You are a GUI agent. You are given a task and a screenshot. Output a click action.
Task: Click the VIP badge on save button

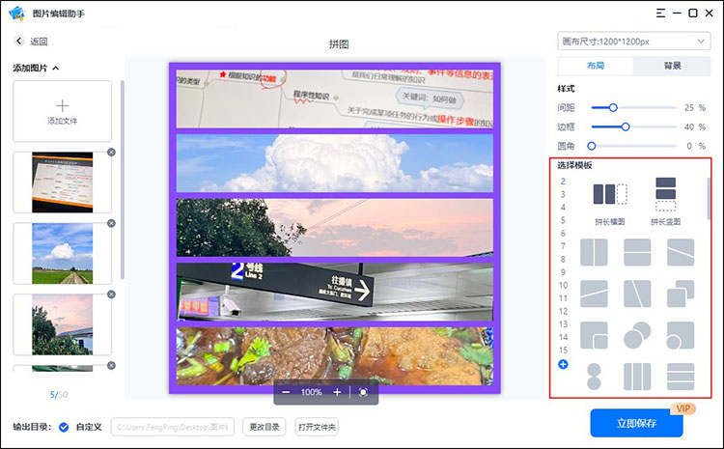682,408
